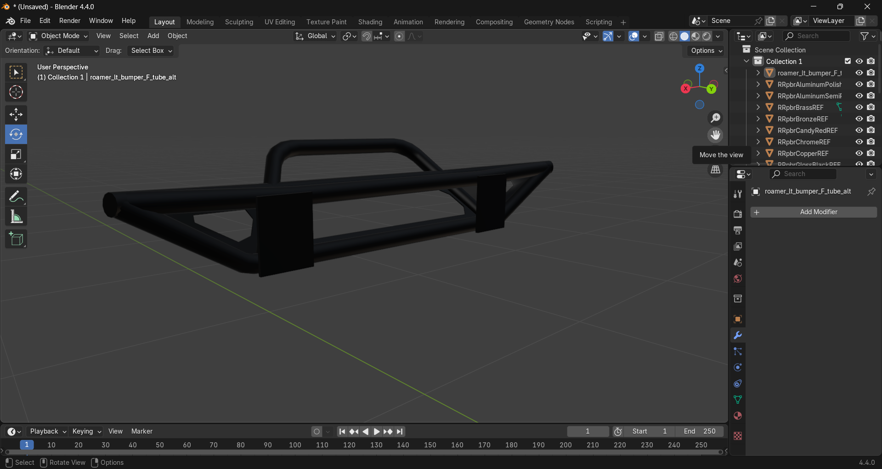This screenshot has width=882, height=469.
Task: Open the Playback menu in timeline
Action: [48, 431]
